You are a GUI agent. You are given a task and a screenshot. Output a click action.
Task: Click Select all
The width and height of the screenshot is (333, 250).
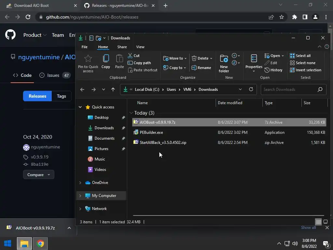pyautogui.click(x=300, y=56)
